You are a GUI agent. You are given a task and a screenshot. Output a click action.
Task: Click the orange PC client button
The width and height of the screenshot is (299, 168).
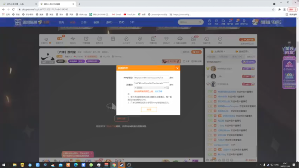click(x=247, y=40)
